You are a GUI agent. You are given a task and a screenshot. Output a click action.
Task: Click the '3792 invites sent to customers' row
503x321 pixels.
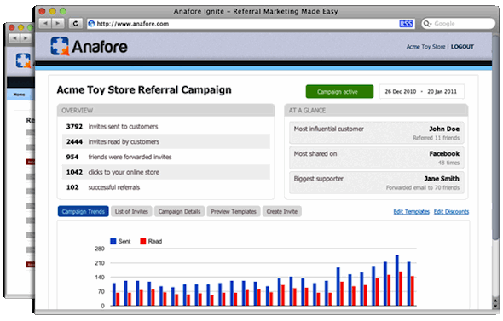tap(166, 127)
